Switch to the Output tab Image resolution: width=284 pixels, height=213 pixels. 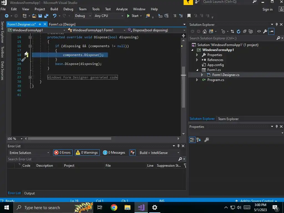tap(29, 193)
